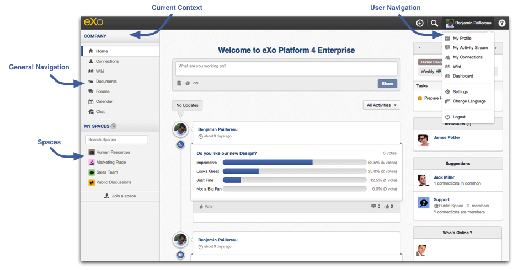Open James Potter invitation link
Viewport: 518px width, 270px height.
coord(447,137)
